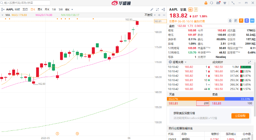256x140 pixels.
Task: Collapse right panel via arrow icon
Action: (163, 10)
